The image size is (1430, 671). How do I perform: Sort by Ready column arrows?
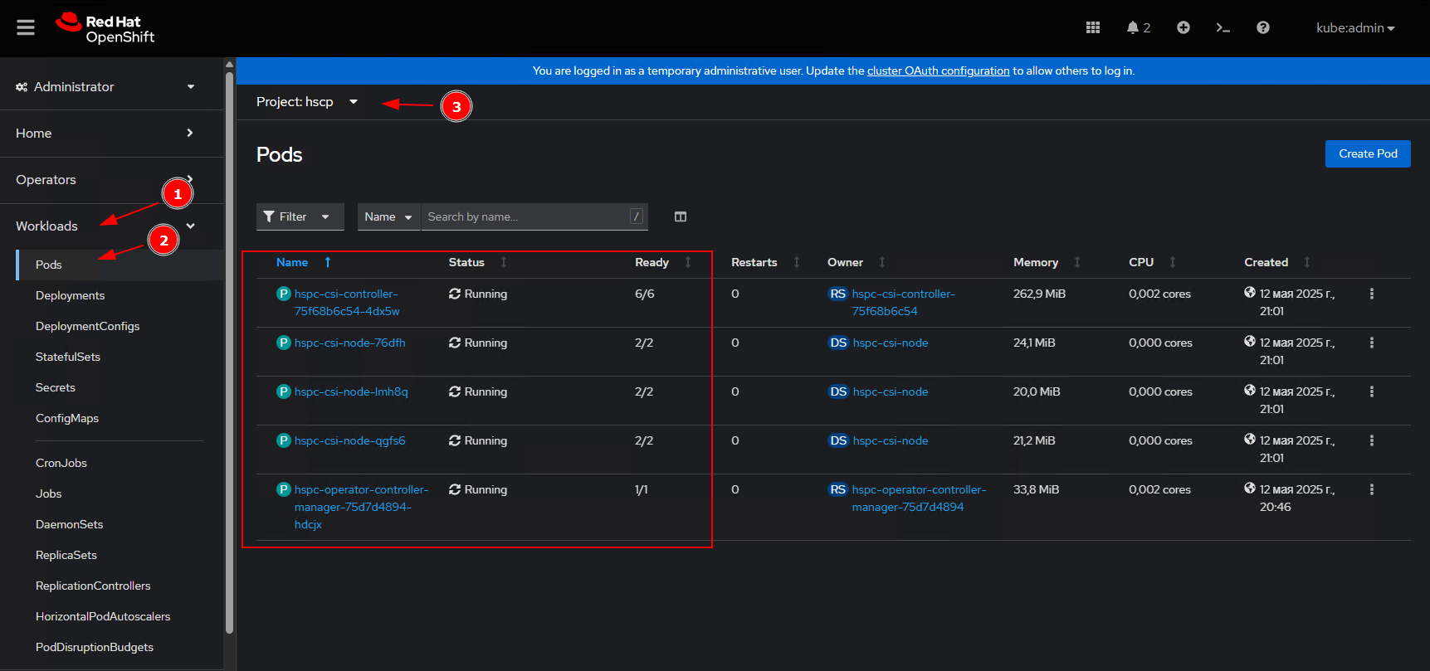click(x=688, y=262)
